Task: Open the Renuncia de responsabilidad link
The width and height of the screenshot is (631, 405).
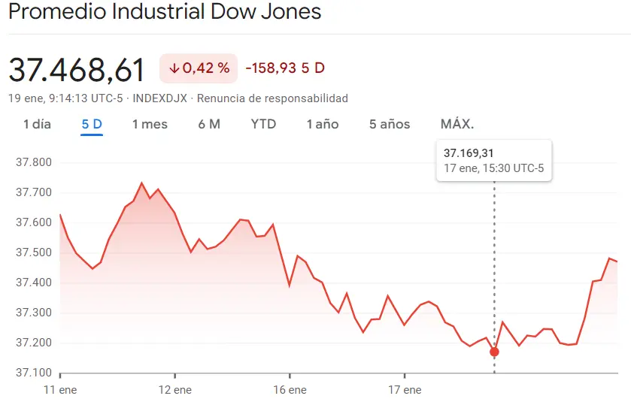Action: point(272,98)
